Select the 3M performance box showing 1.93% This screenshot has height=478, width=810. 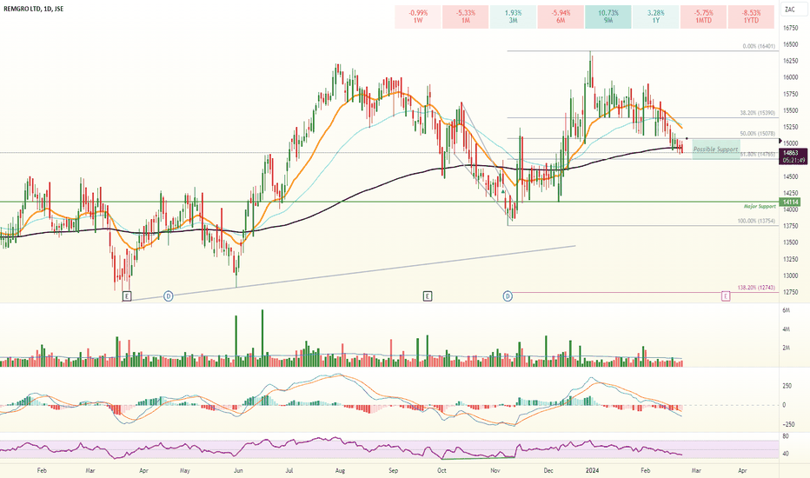(513, 17)
